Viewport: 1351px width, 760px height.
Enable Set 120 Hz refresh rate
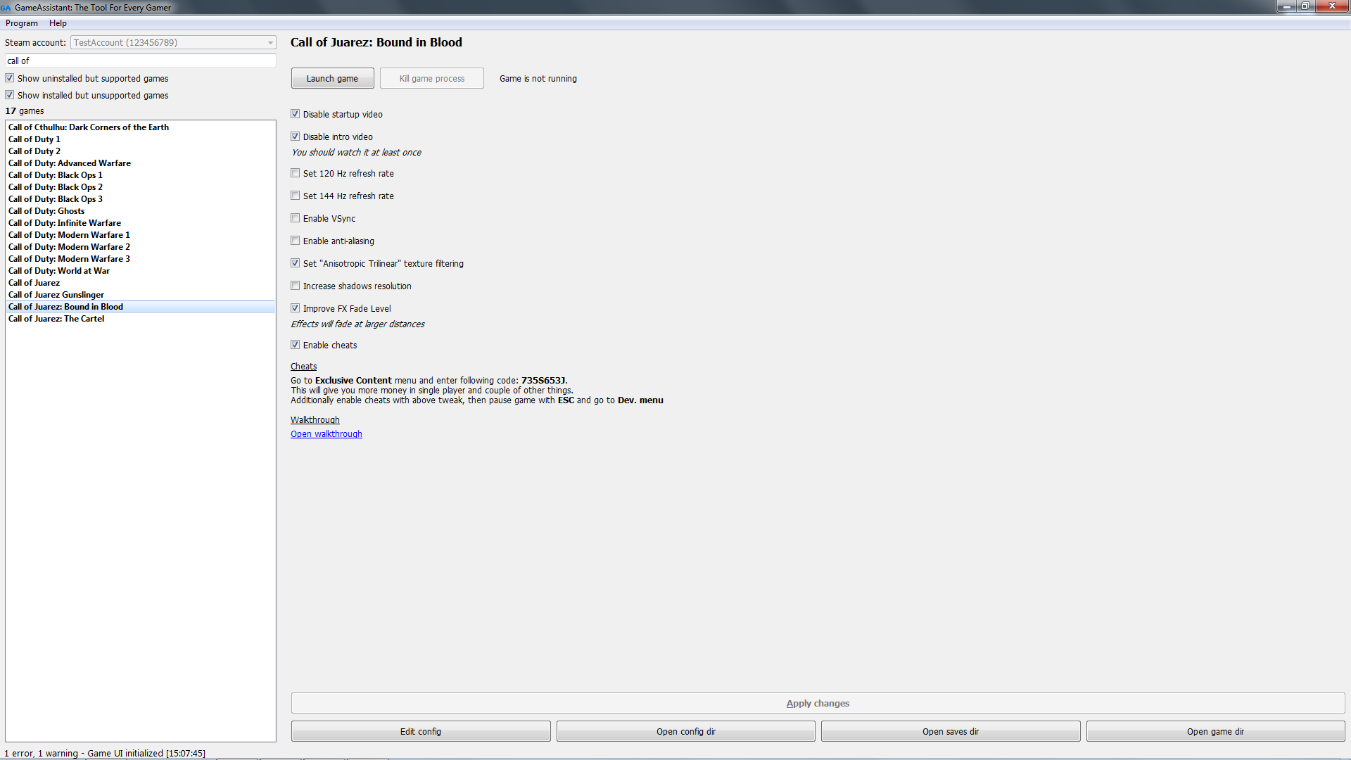295,174
